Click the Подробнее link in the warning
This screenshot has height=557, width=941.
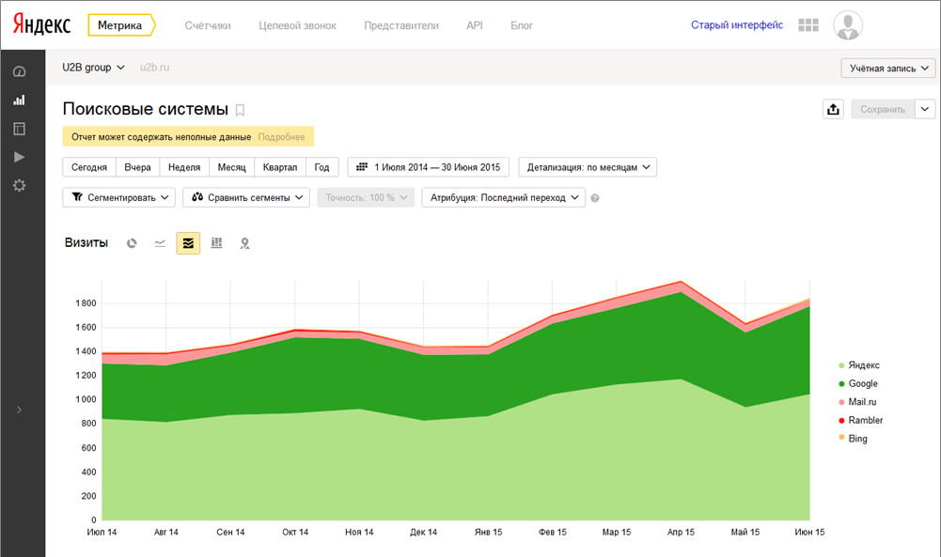pos(281,137)
